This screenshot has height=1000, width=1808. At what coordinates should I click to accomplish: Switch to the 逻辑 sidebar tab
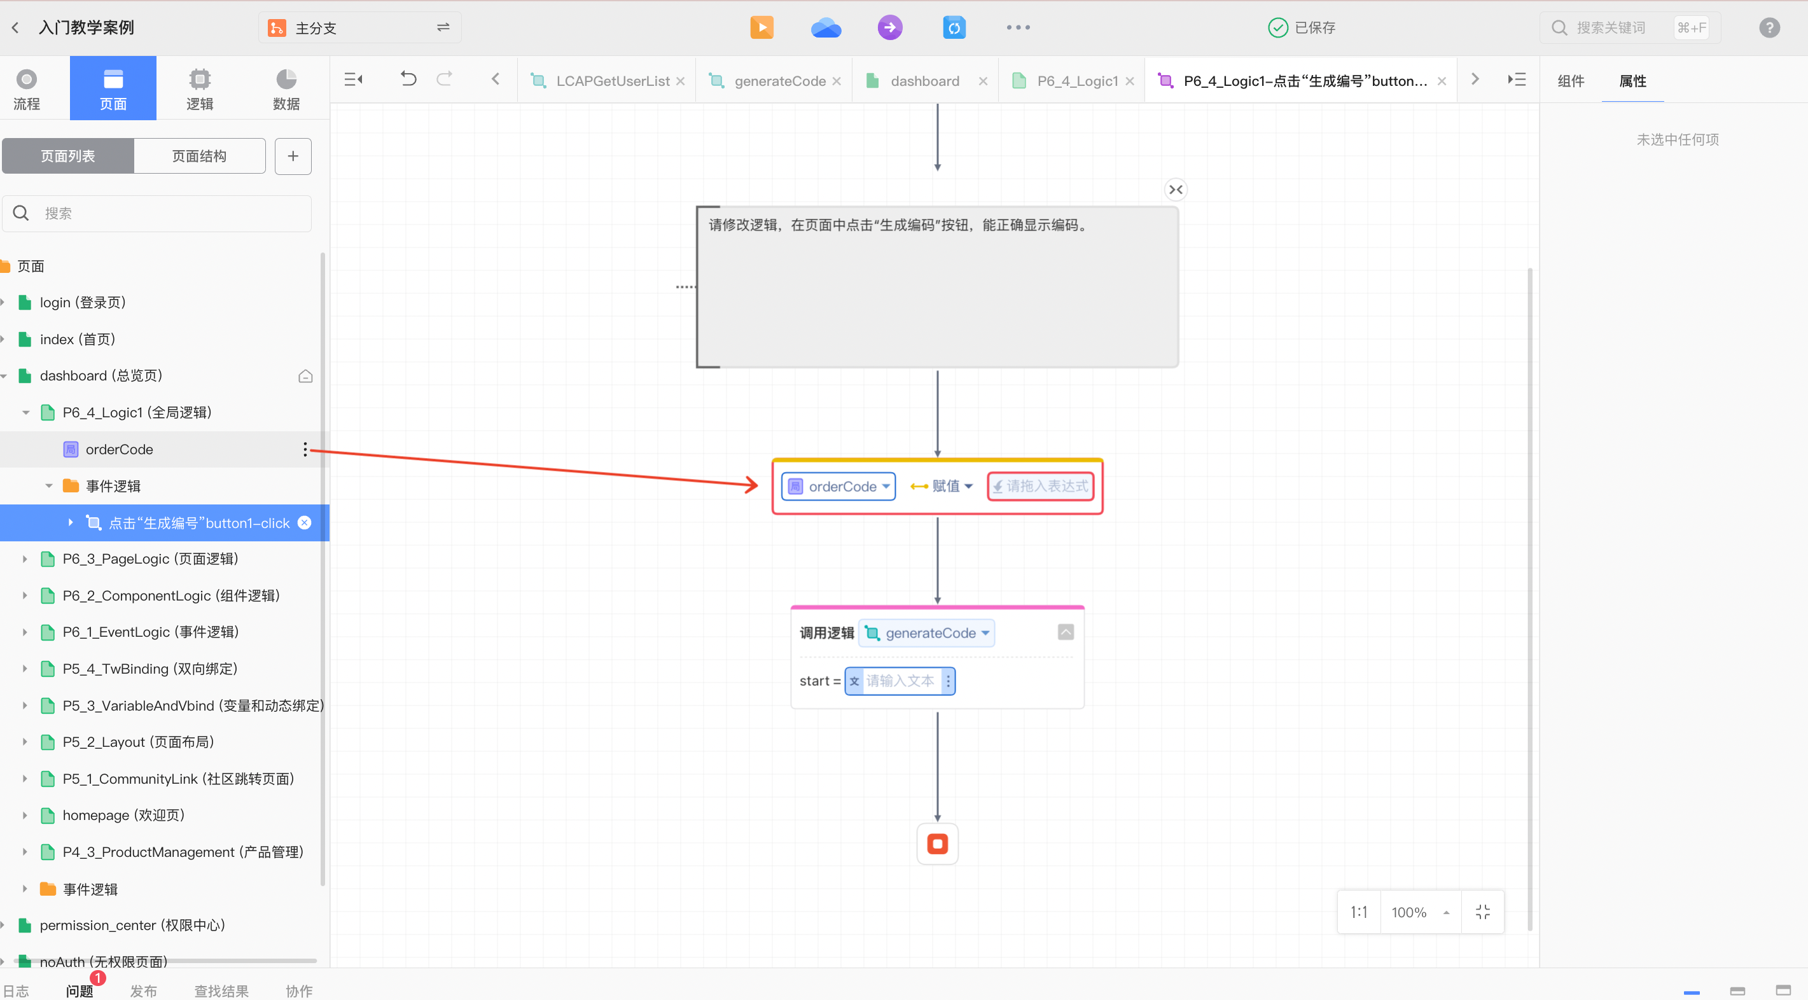point(199,89)
